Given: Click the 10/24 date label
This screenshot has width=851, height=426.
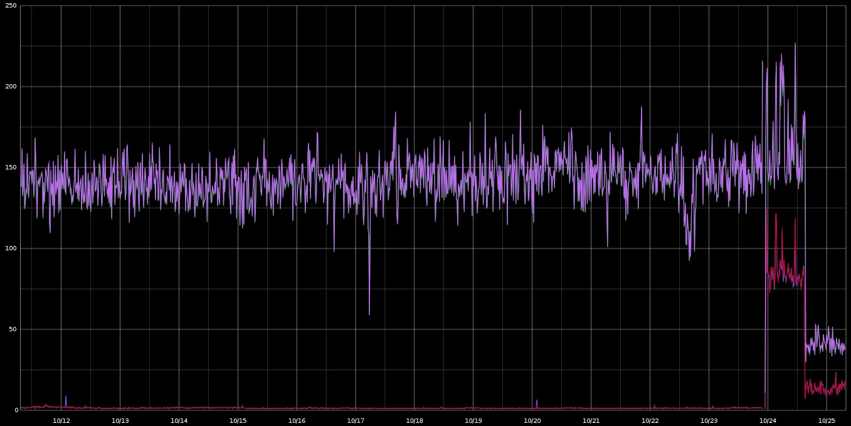Looking at the screenshot, I should point(768,420).
